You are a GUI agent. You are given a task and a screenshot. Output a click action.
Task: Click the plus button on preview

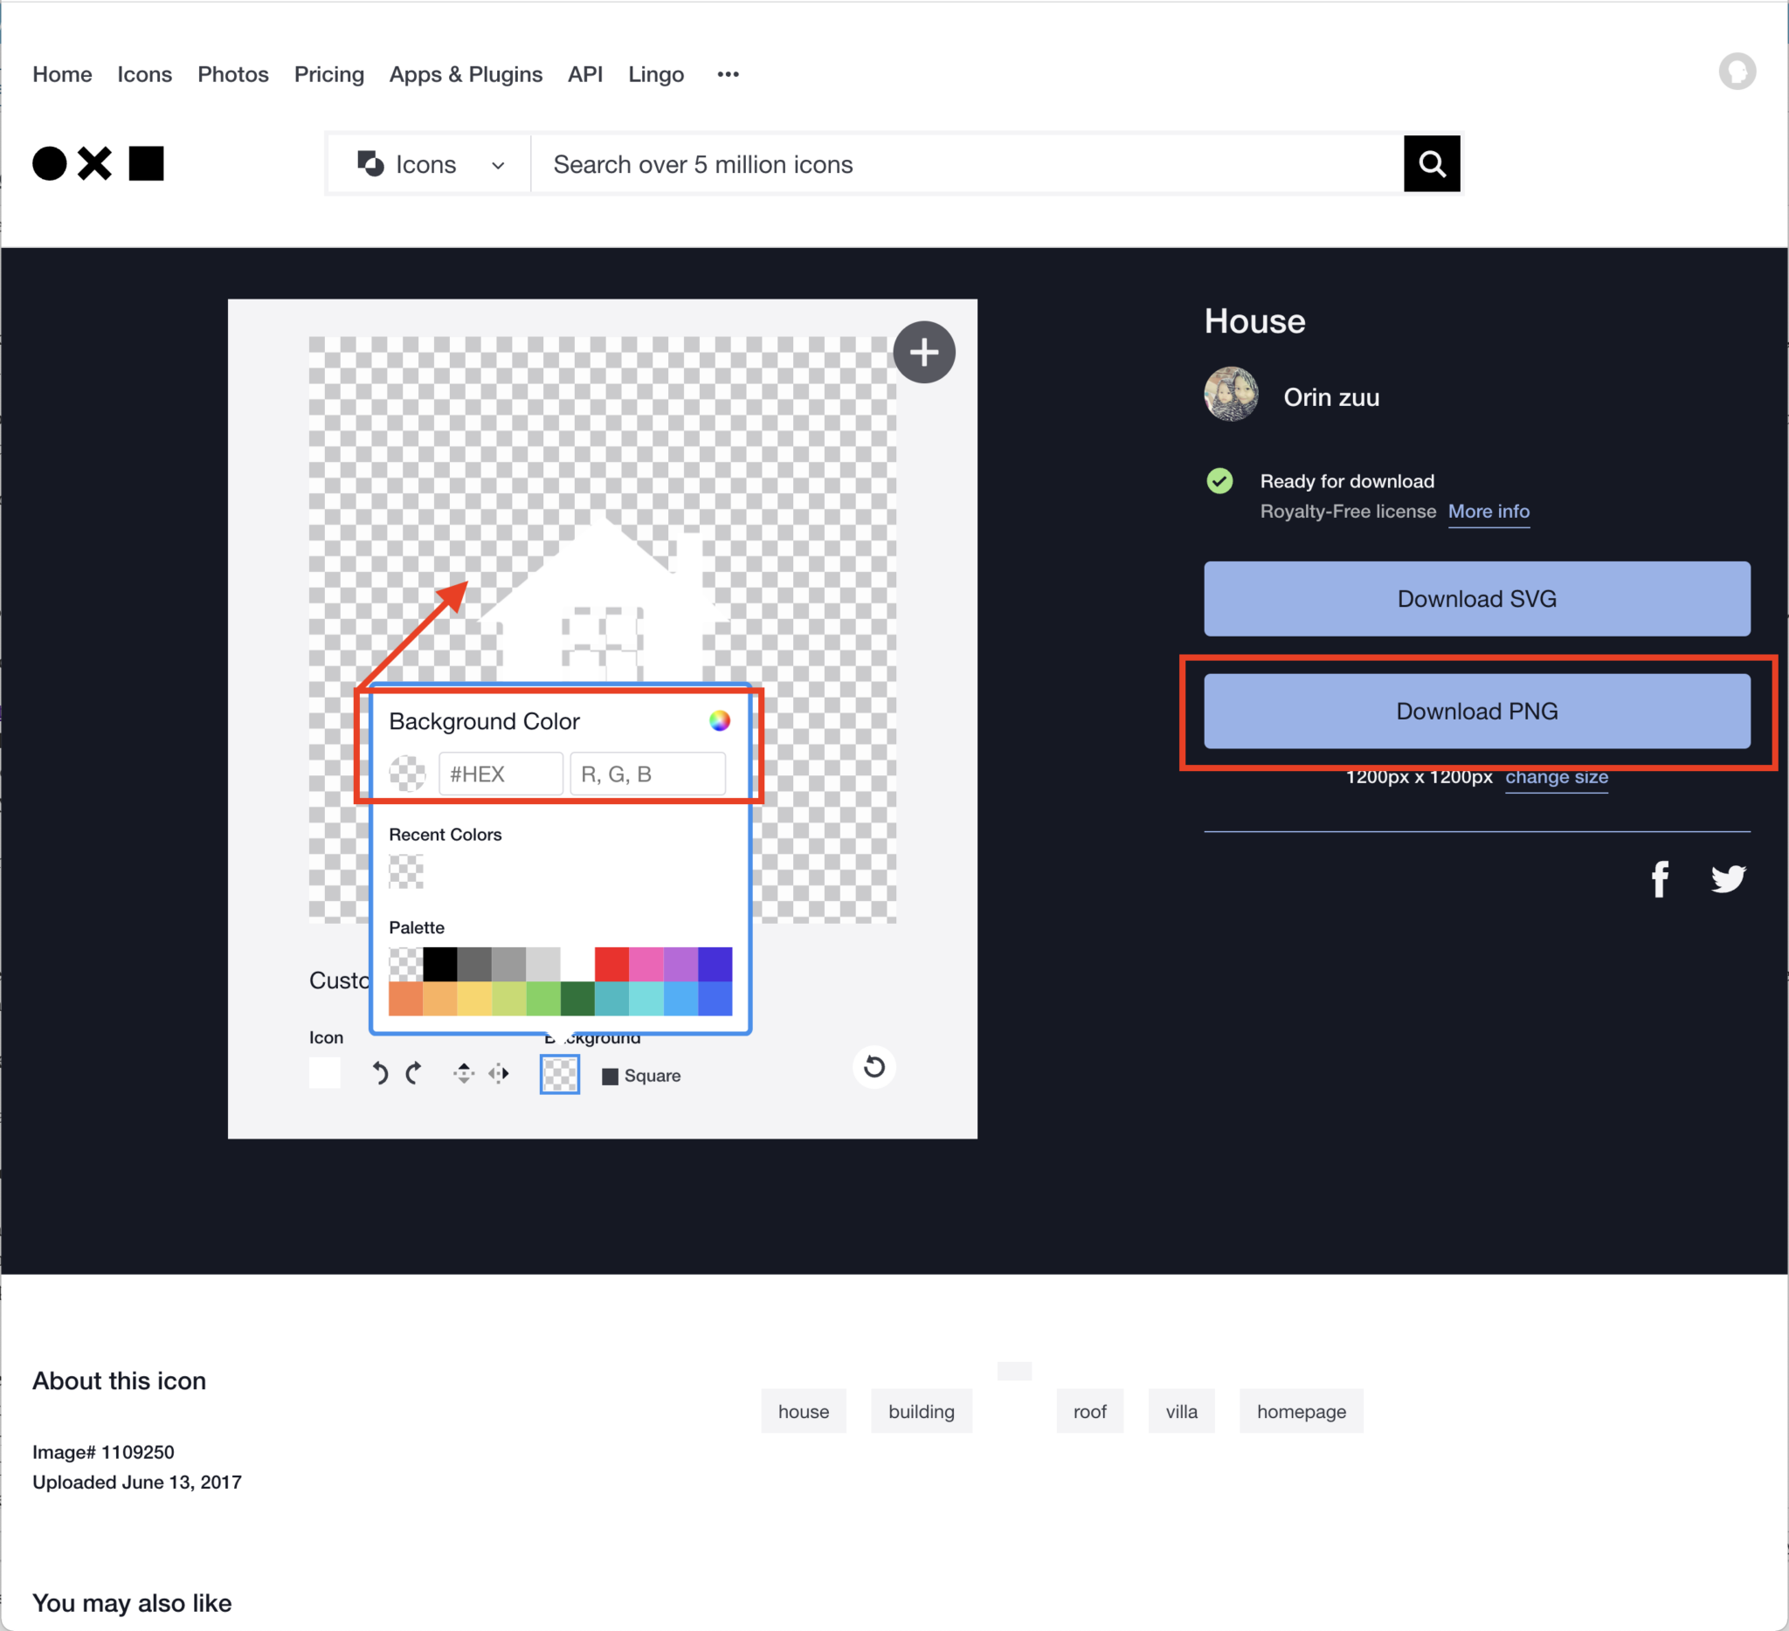tap(924, 352)
